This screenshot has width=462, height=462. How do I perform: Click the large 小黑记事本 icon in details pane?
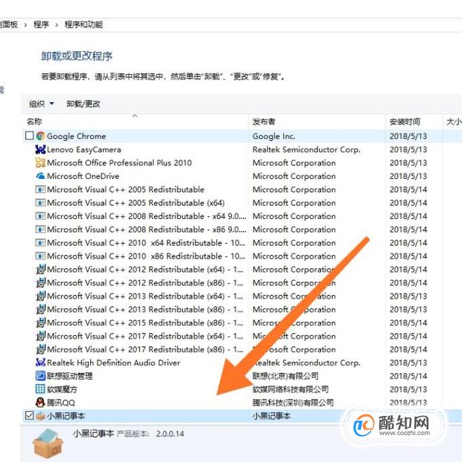(x=47, y=444)
